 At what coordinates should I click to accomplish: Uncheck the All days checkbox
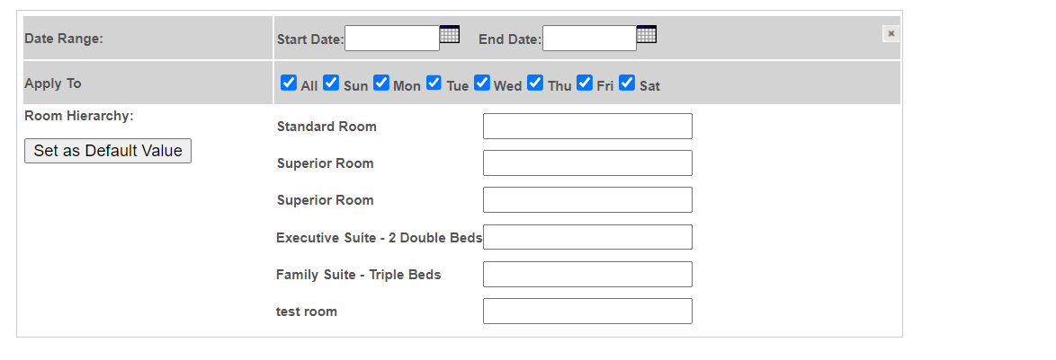(x=289, y=83)
